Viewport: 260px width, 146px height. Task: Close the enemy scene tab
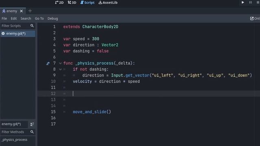click(x=22, y=11)
